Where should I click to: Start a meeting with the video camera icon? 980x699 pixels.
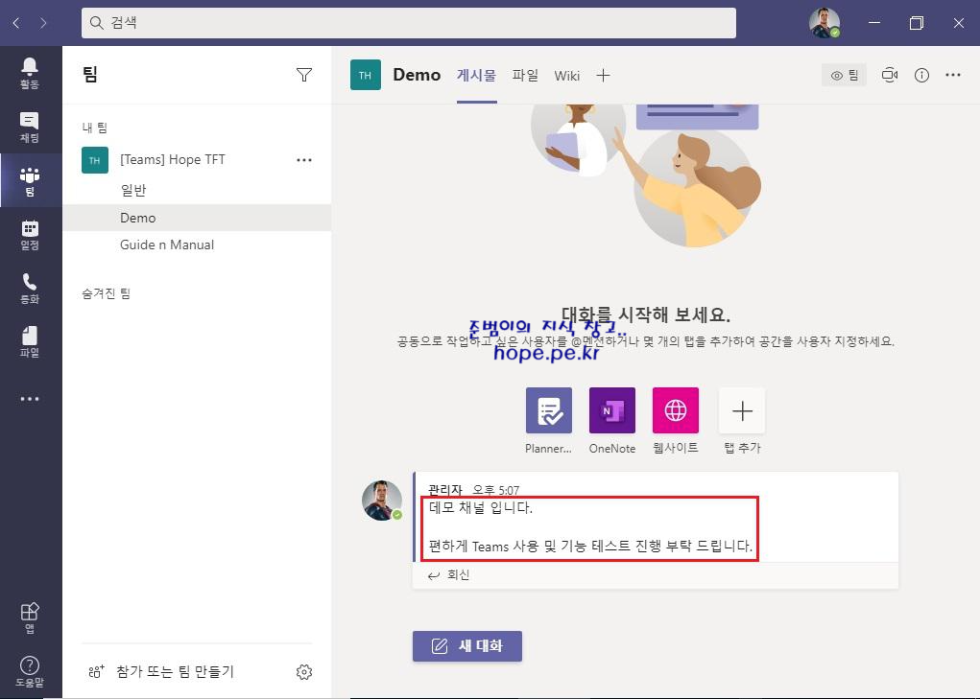[x=890, y=75]
